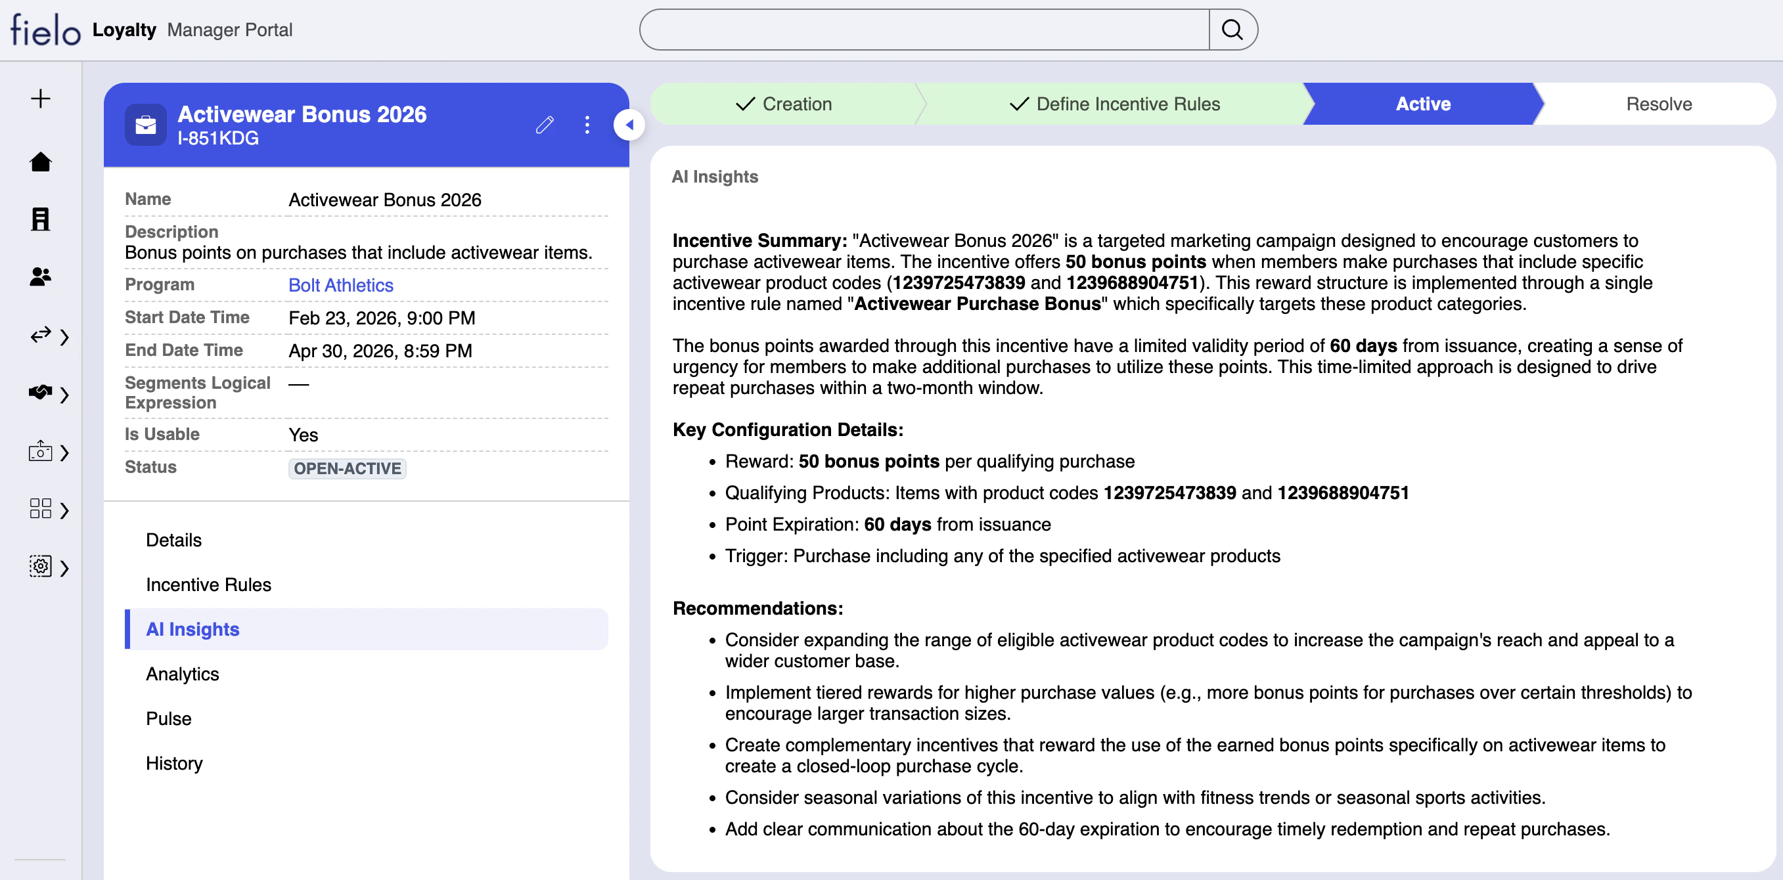The width and height of the screenshot is (1783, 880).
Task: Select the Home icon in the sidebar
Action: coord(40,161)
